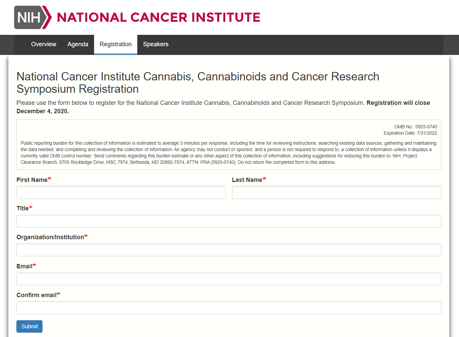Go to the Speakers tab
The height and width of the screenshot is (337, 459).
point(156,44)
